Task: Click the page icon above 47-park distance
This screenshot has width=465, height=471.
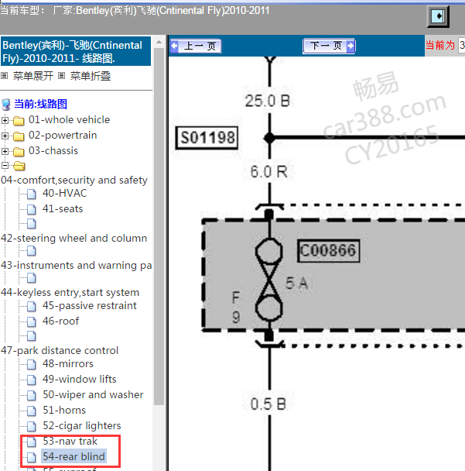Action: click(x=32, y=336)
